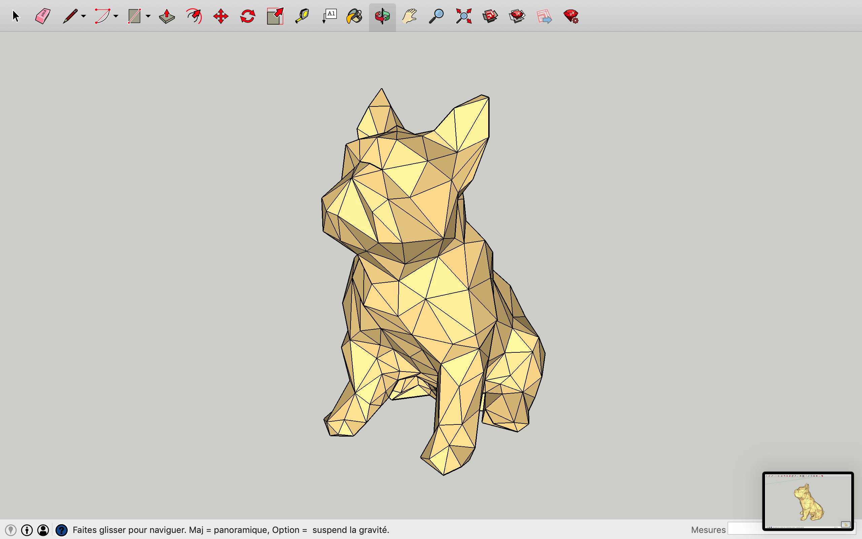Expand the shape tool dropdown arrow

point(148,16)
